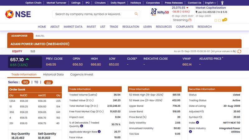Expand the REGULATION menu
249x140 pixels.
[x=131, y=27]
